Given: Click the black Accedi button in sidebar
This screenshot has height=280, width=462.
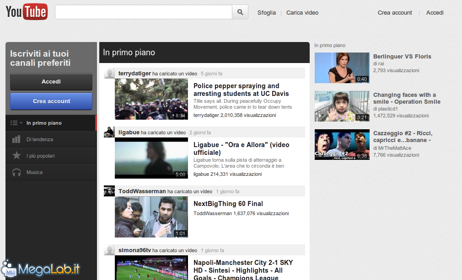Looking at the screenshot, I should click(51, 81).
